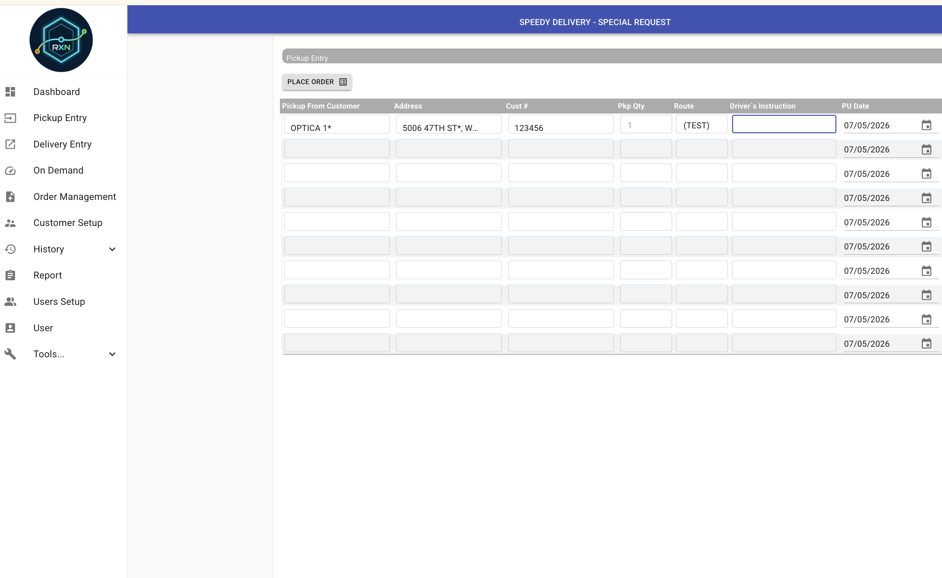This screenshot has width=942, height=578.
Task: Open calendar picker in third table row
Action: click(926, 174)
